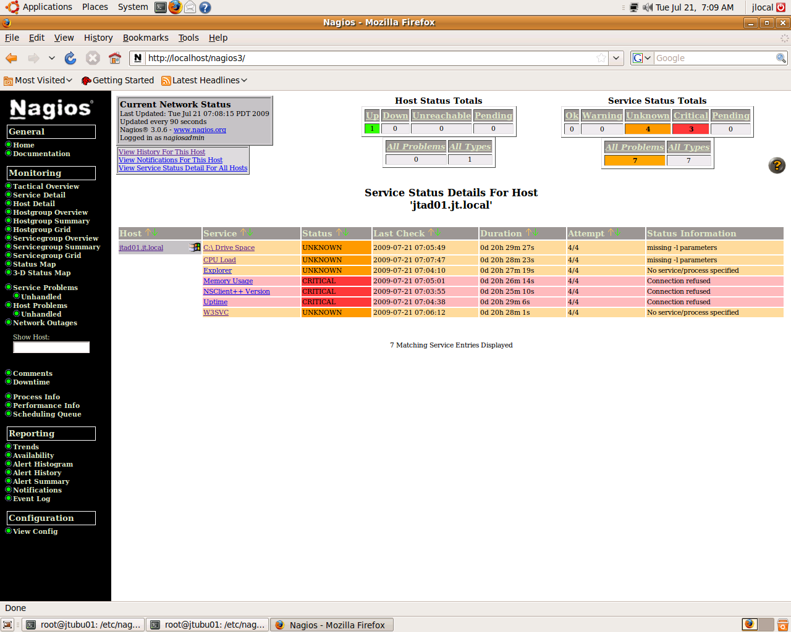Go back with the browser Back arrow

(11, 58)
